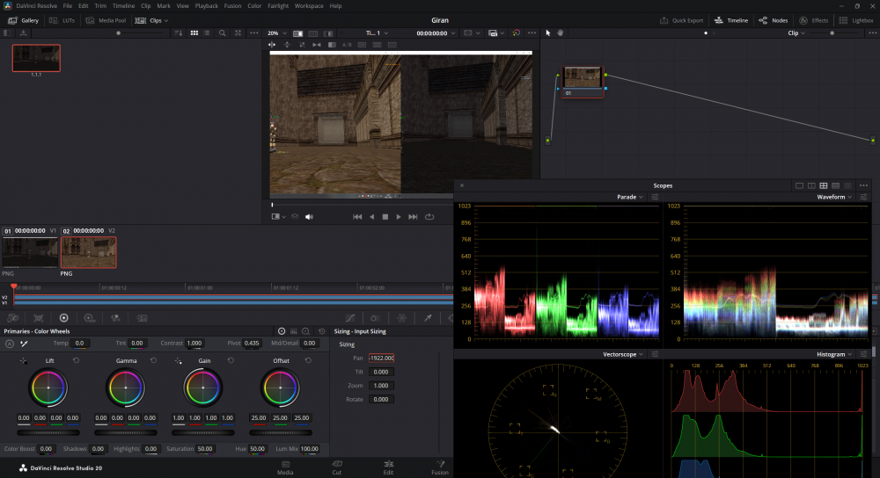Viewport: 880px width, 478px height.
Task: Reset the Offset color wheel
Action: pos(308,361)
